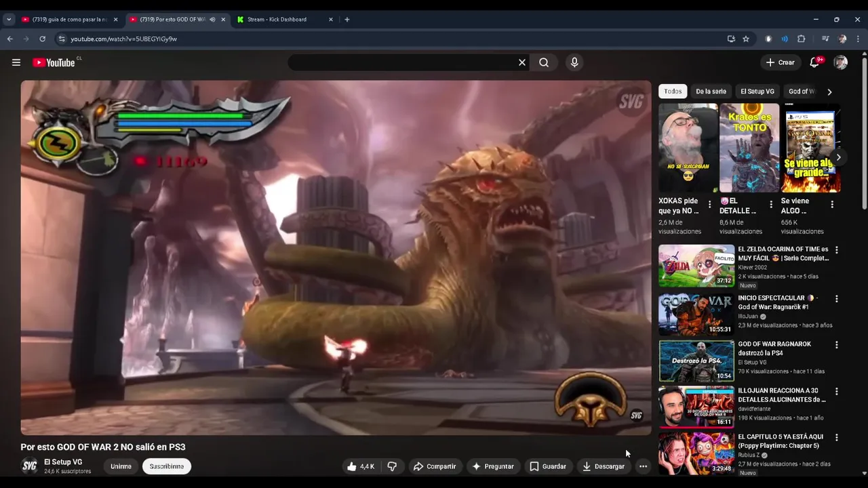Image resolution: width=868 pixels, height=488 pixels.
Task: Click the hand-shaped extension icon
Action: click(768, 39)
